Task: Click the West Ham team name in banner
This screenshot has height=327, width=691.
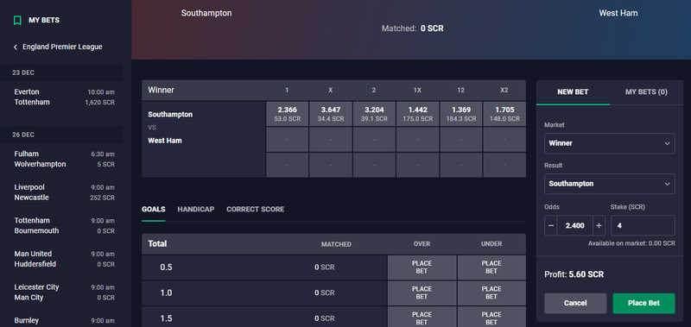Action: pyautogui.click(x=618, y=13)
